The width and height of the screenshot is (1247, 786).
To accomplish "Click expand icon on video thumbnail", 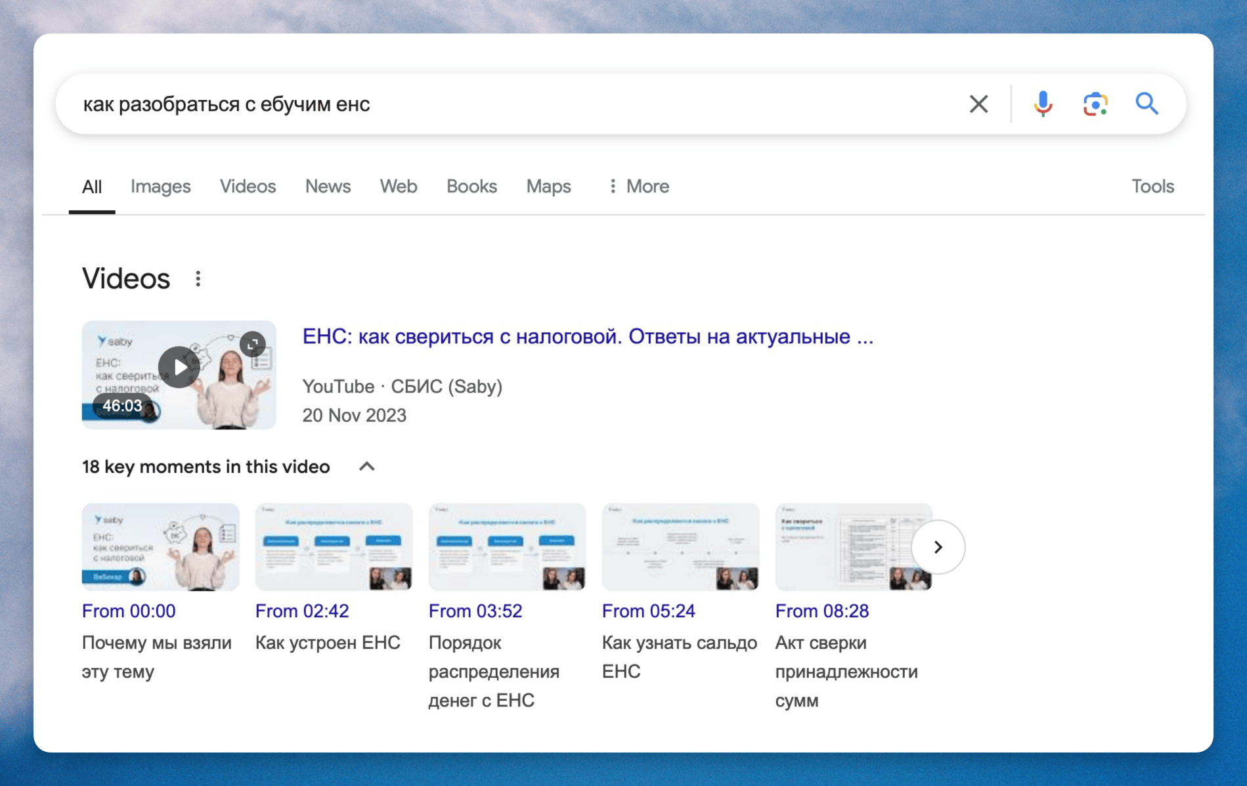I will [253, 343].
